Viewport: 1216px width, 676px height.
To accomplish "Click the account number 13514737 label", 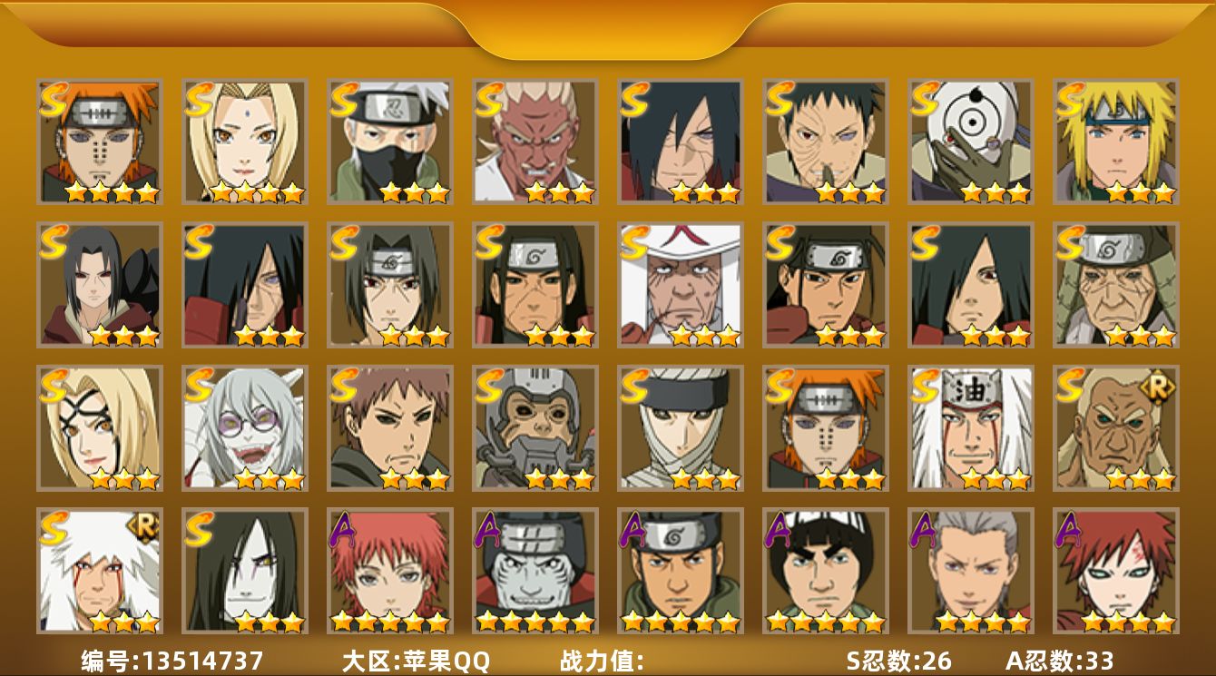I will pos(172,661).
